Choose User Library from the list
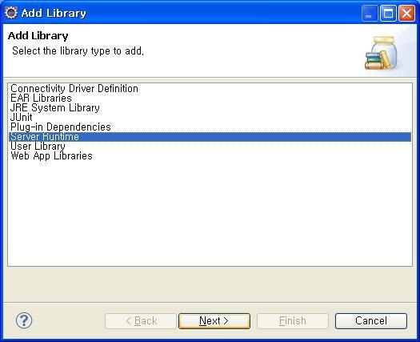 coord(38,147)
